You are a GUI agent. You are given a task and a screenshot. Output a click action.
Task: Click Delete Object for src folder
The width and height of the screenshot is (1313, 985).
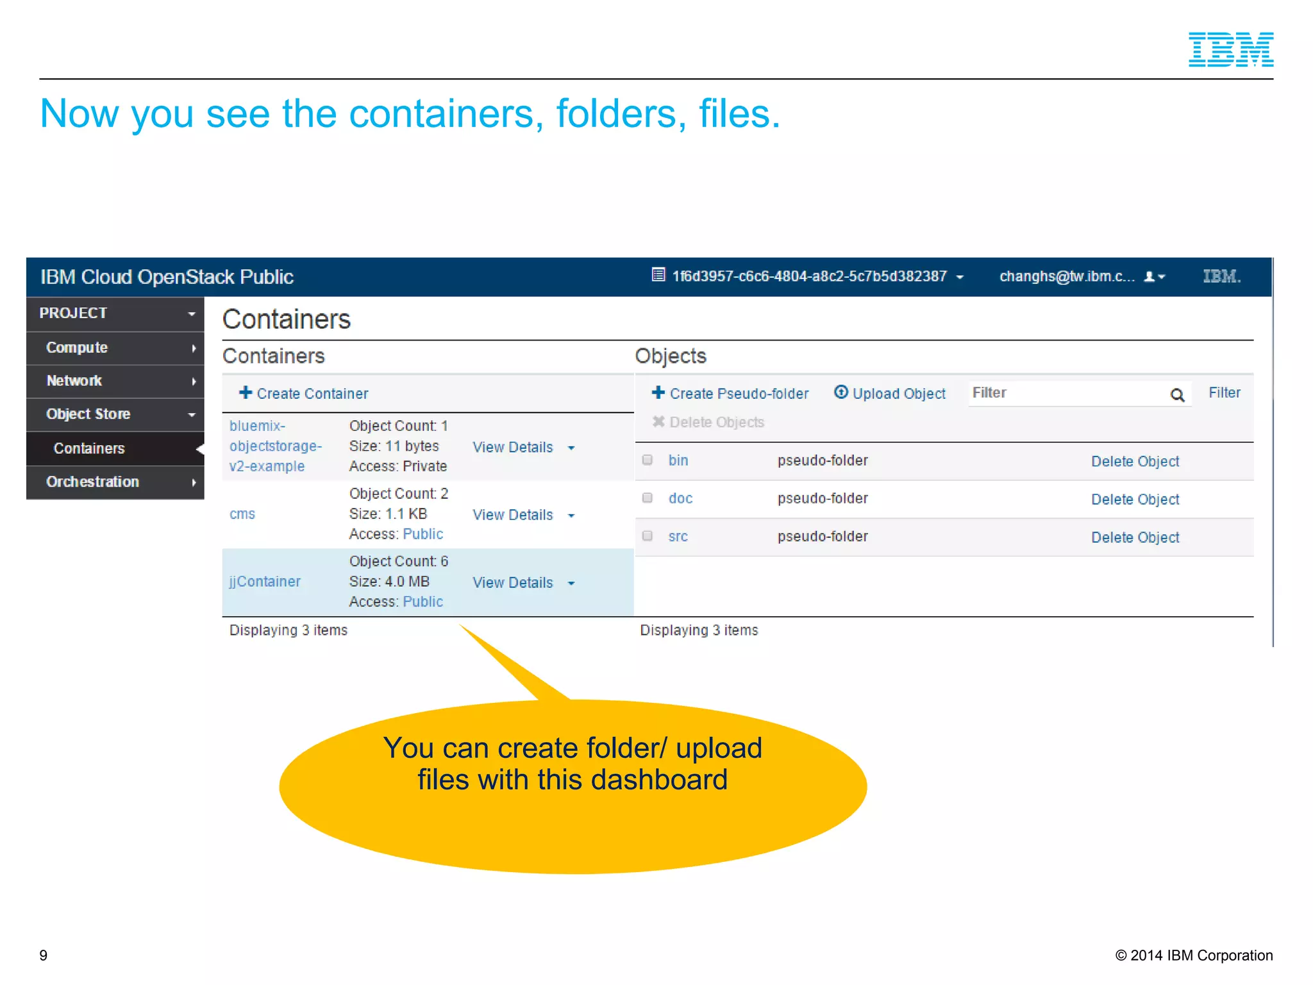click(1135, 537)
